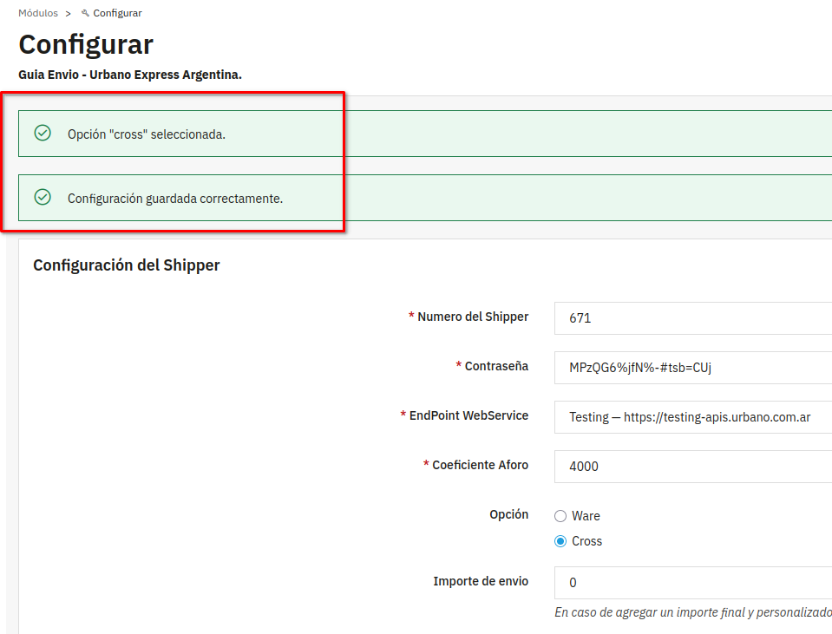The height and width of the screenshot is (634, 832).
Task: Click the italic help text under Importe
Action: 692,612
